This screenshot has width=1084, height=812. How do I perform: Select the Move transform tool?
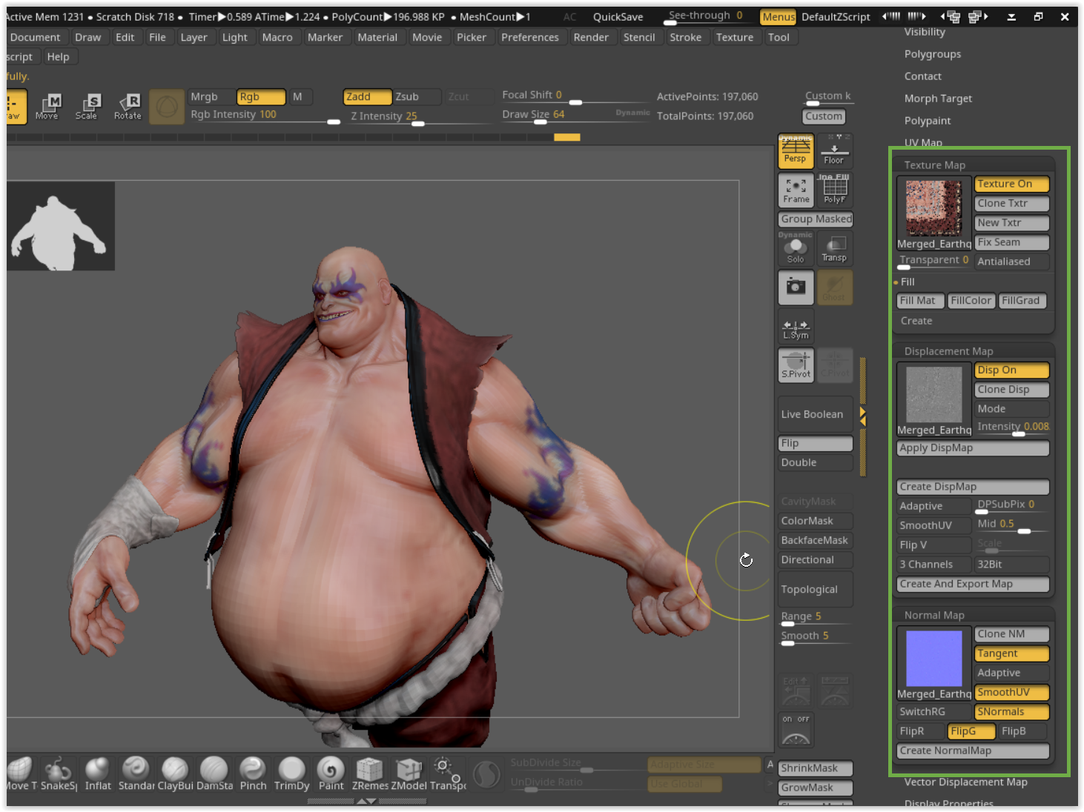(x=47, y=107)
